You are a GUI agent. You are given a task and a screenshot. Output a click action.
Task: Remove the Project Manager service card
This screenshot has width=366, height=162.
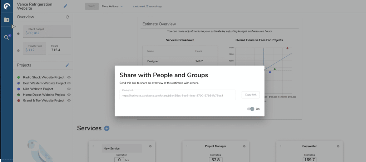[244, 146]
